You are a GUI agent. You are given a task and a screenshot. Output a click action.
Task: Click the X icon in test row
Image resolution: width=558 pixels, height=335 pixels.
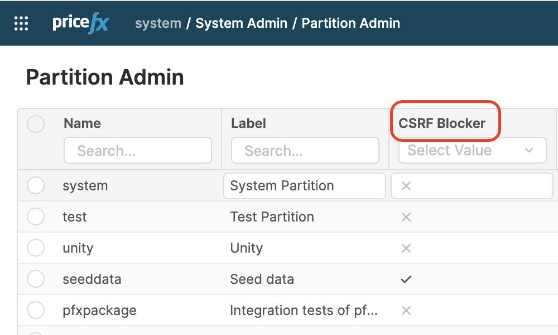coord(406,217)
